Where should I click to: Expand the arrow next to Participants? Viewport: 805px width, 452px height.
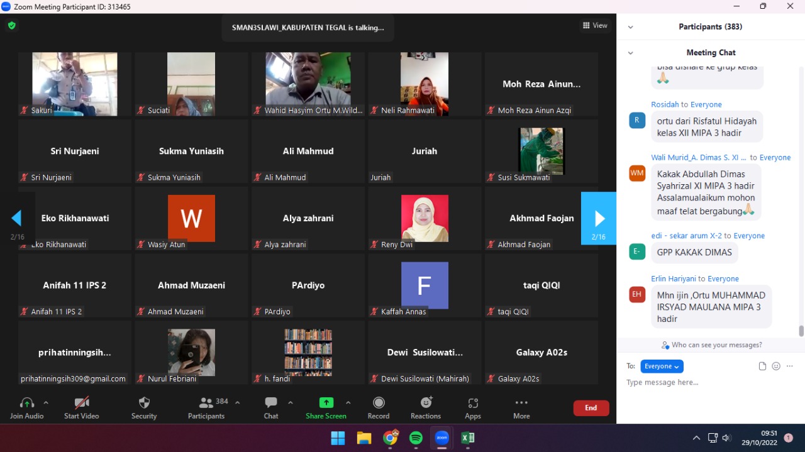point(237,402)
